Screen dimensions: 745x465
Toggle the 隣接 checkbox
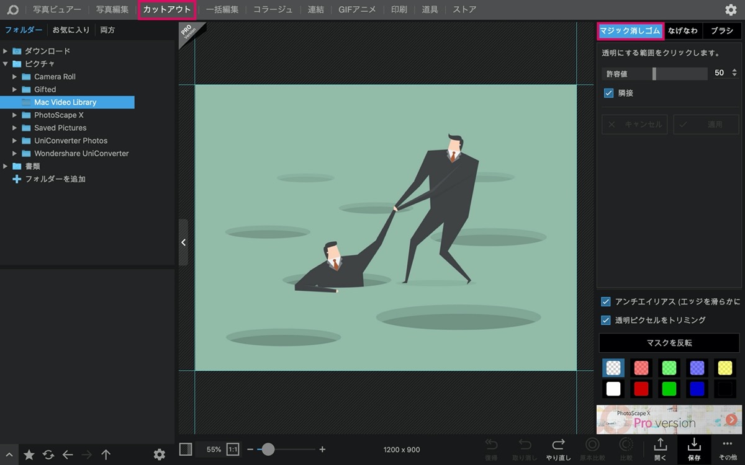click(609, 93)
